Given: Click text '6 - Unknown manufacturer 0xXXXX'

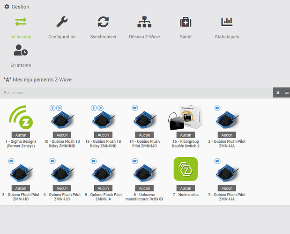Looking at the screenshot, I should click(144, 197).
